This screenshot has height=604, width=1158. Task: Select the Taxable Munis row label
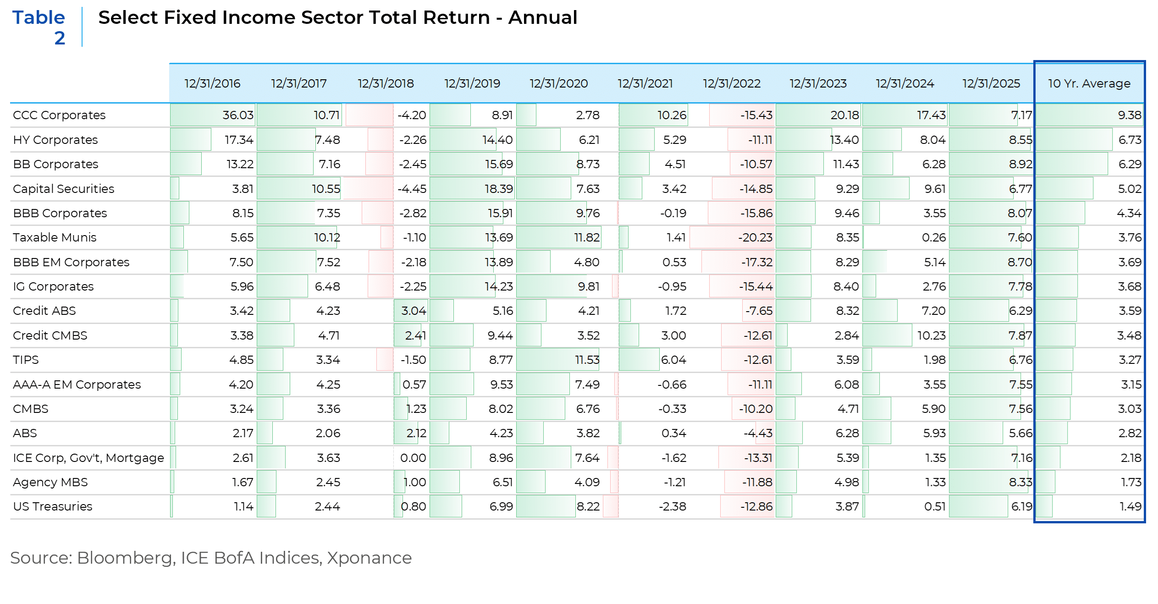[x=55, y=237]
